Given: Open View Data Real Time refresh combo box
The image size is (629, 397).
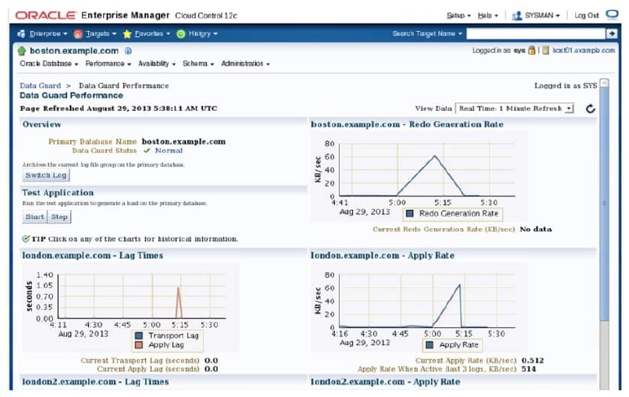Looking at the screenshot, I should pos(514,108).
